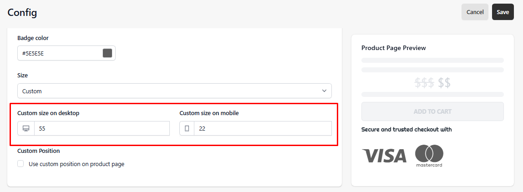Click the Config page title

22,13
